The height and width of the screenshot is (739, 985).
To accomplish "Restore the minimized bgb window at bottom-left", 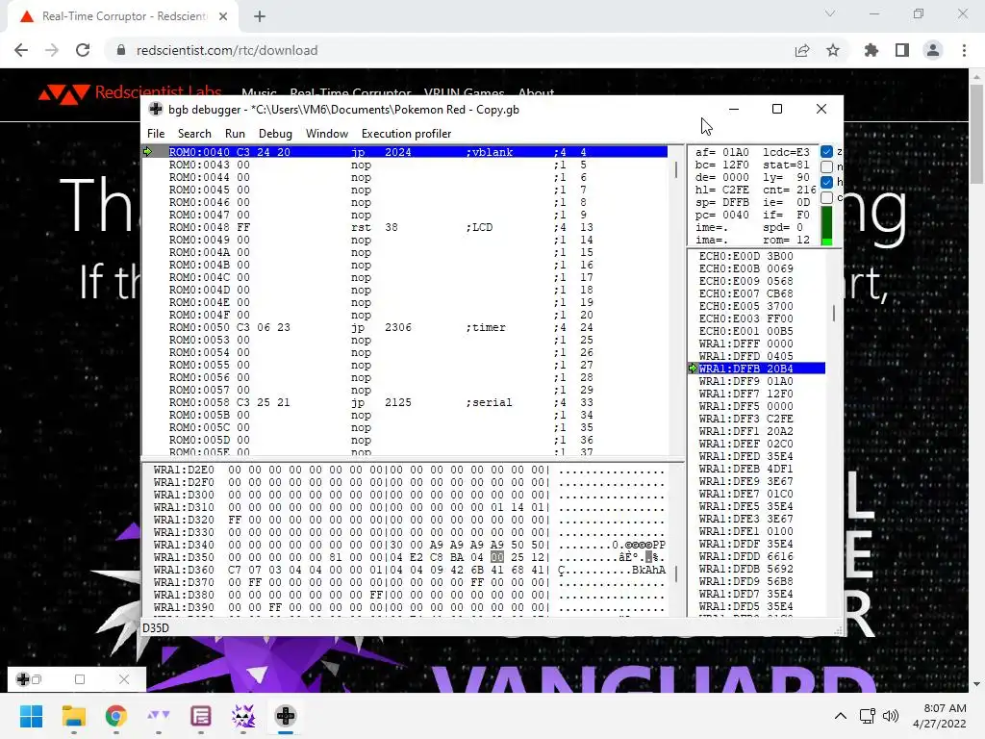I will 36,679.
